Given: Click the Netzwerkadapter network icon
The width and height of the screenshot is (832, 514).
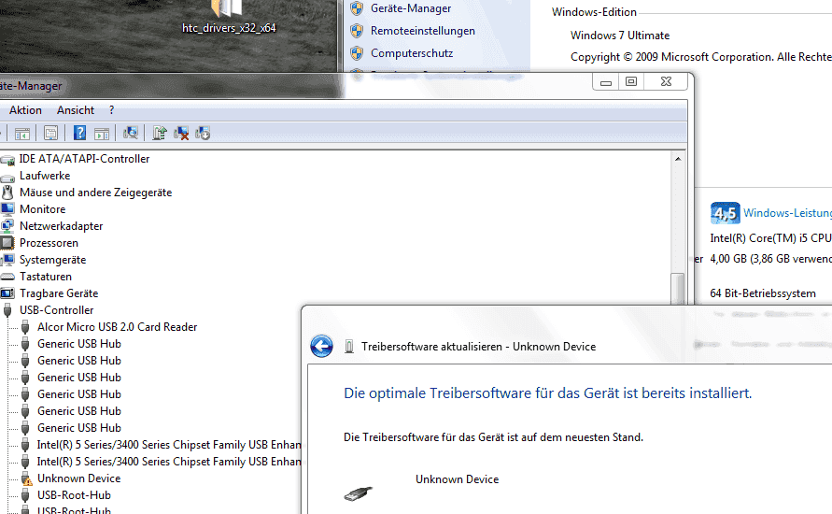Looking at the screenshot, I should (x=7, y=226).
